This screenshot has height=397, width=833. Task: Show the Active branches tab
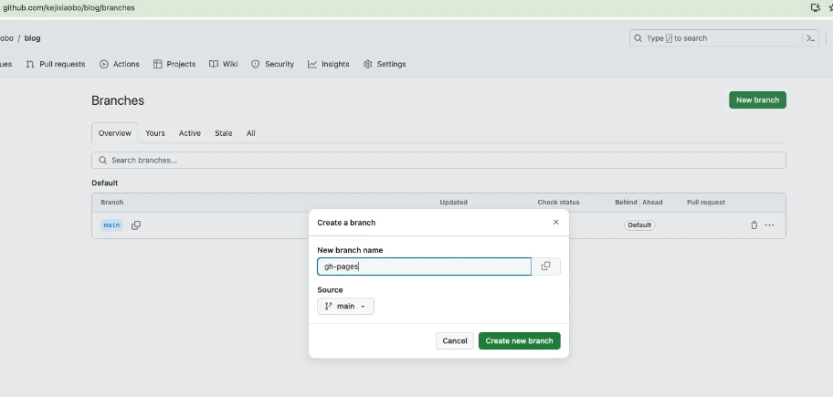(189, 133)
